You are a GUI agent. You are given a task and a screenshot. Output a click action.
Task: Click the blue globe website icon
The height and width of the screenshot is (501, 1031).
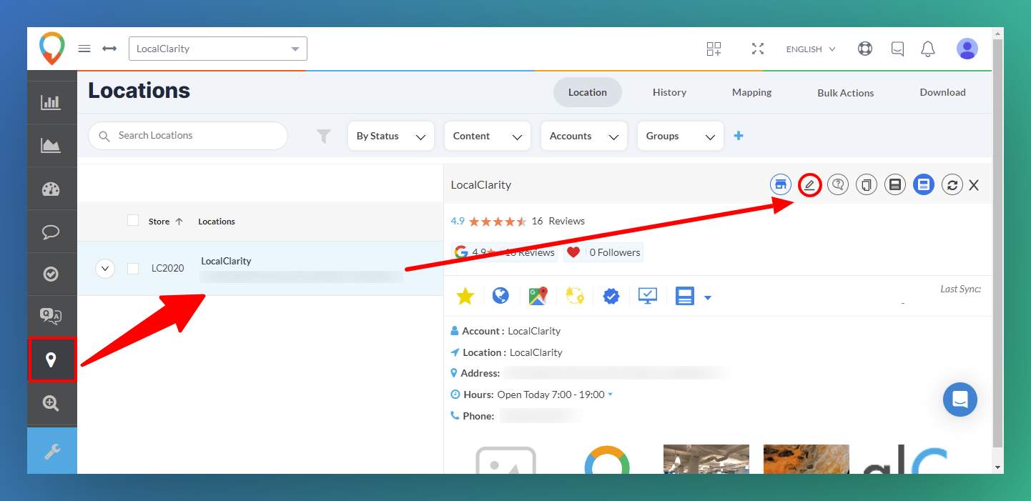click(x=501, y=296)
